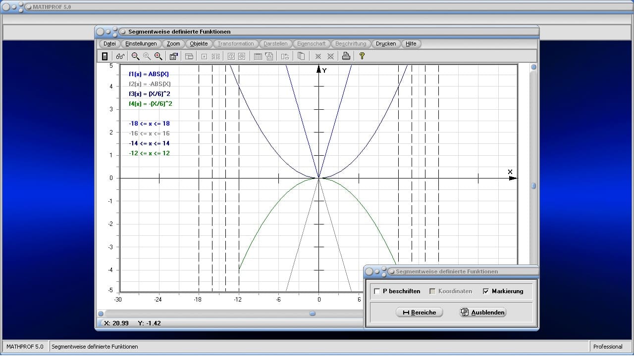Click the greyed Beschriftung menu
This screenshot has width=634, height=356.
[351, 44]
